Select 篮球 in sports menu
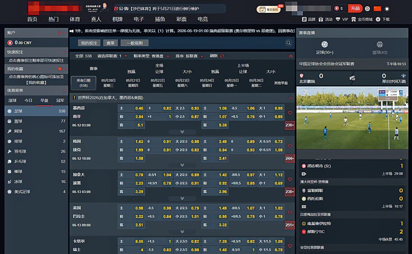This screenshot has height=254, width=412. [x=36, y=121]
